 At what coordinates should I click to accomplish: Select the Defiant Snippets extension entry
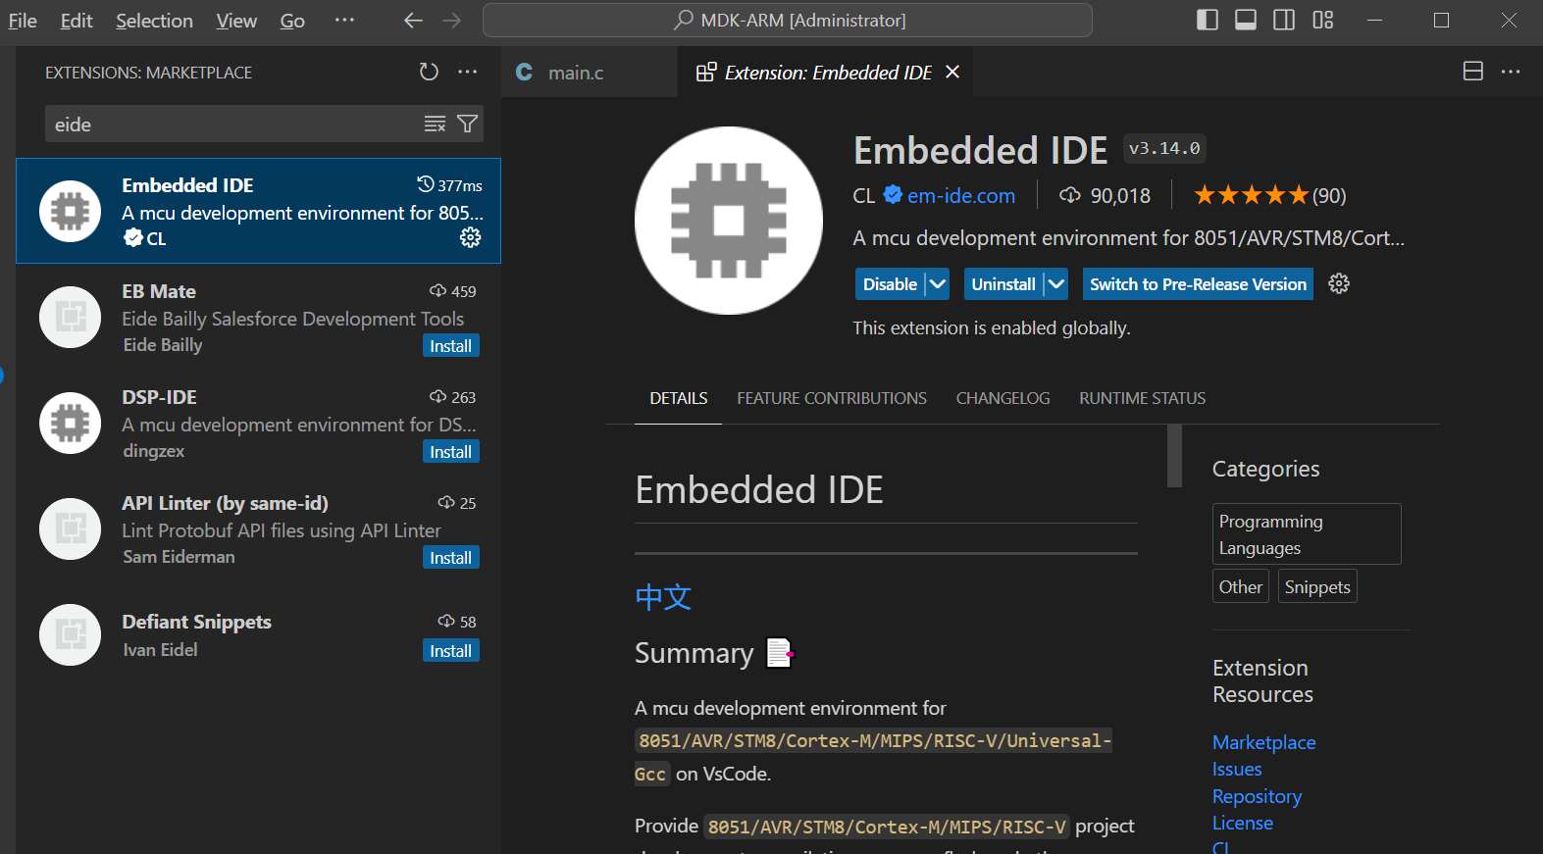point(259,634)
